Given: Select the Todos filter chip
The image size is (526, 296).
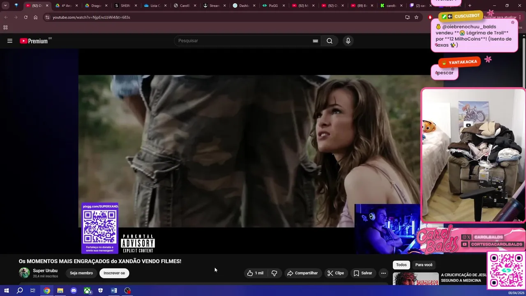Looking at the screenshot, I should click(401, 265).
